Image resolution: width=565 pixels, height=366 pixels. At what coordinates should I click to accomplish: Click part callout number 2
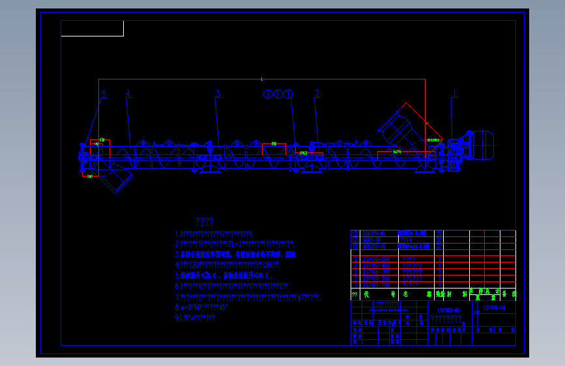pyautogui.click(x=317, y=94)
